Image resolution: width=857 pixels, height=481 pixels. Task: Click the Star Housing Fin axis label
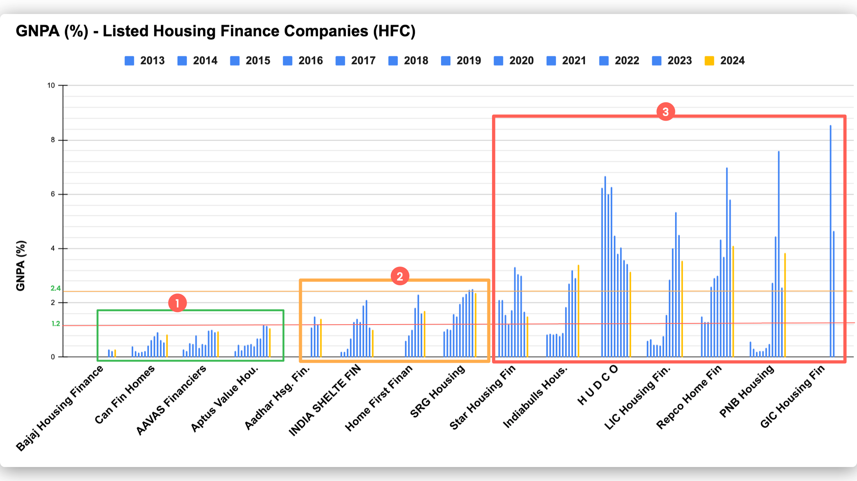click(x=483, y=397)
